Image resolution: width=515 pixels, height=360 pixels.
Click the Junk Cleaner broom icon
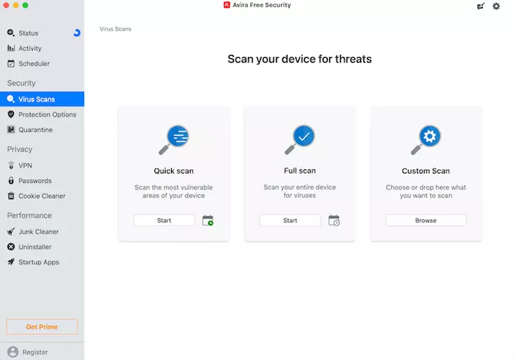click(x=11, y=231)
